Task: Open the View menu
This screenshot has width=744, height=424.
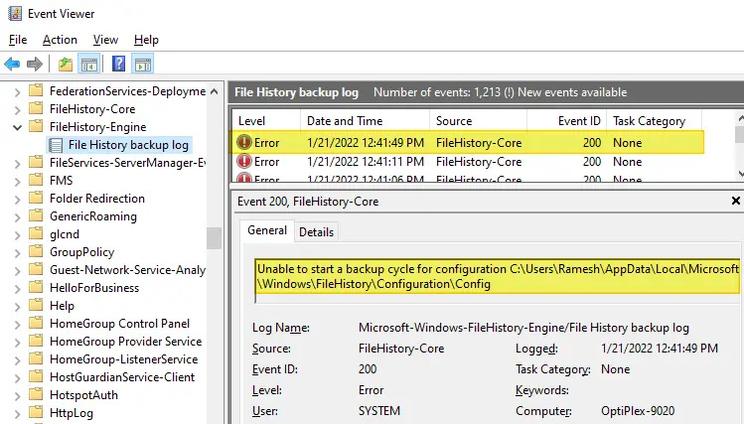Action: point(105,40)
